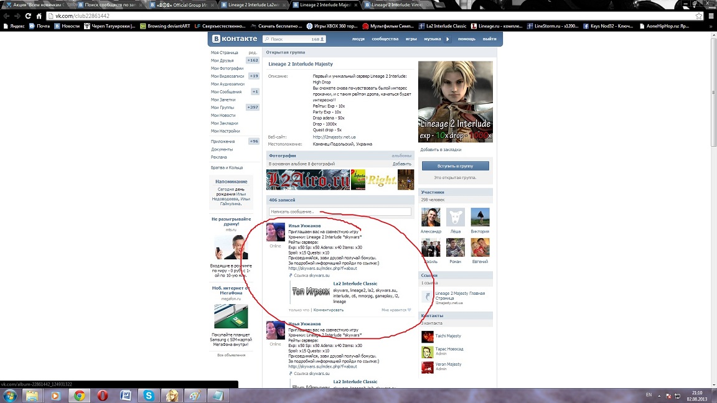
Task: Open Chrome menu icon at right
Action: (711, 16)
